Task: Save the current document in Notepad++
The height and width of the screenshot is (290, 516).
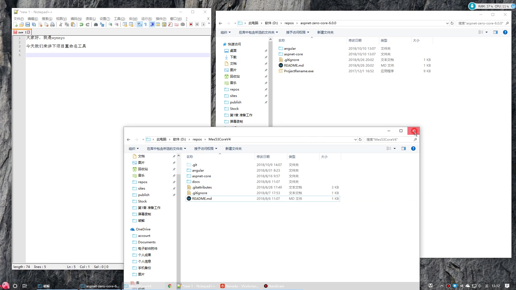Action: 28,24
